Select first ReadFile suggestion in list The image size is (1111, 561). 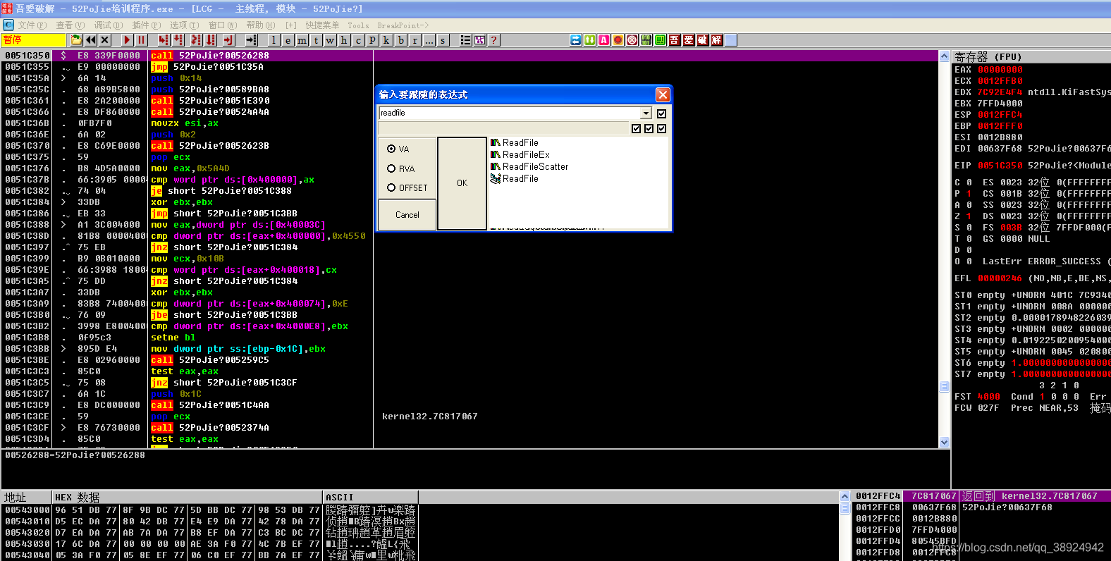tap(515, 142)
